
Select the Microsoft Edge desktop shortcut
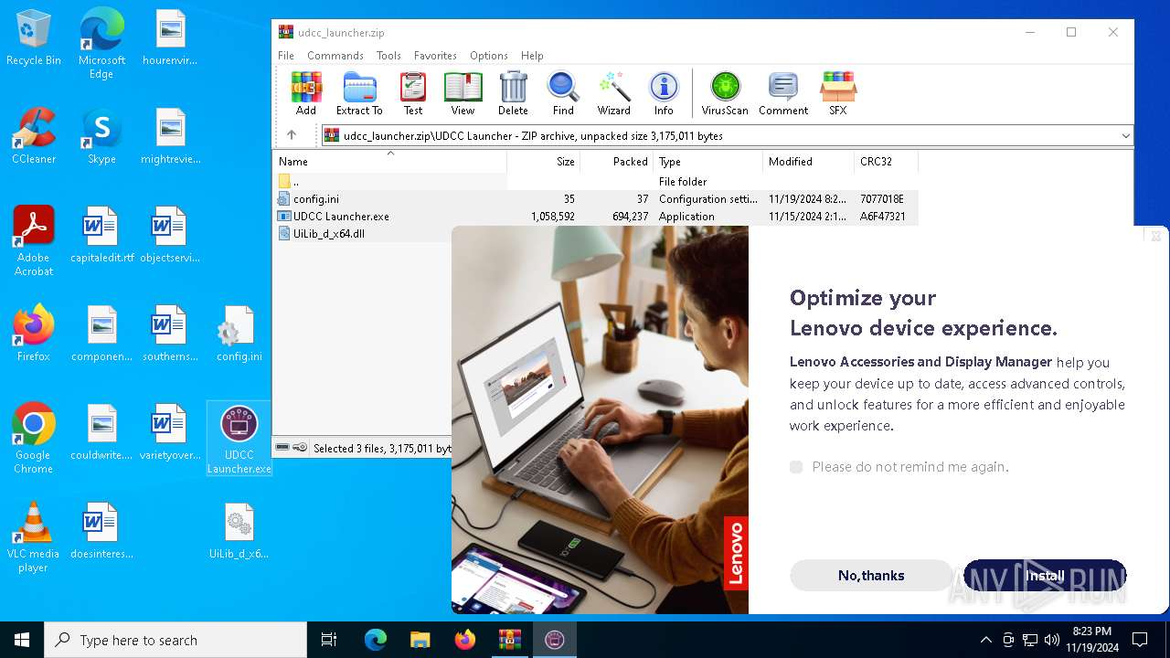point(101,44)
